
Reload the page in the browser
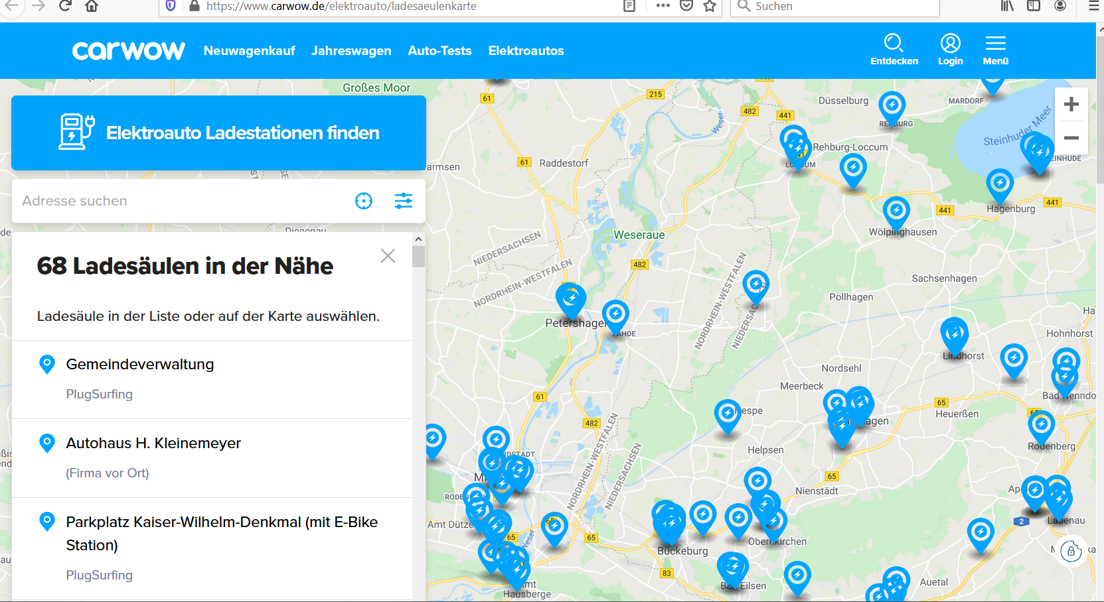point(64,6)
